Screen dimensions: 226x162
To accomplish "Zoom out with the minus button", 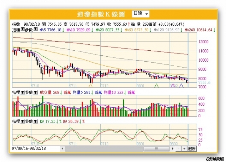I will click(178, 149).
